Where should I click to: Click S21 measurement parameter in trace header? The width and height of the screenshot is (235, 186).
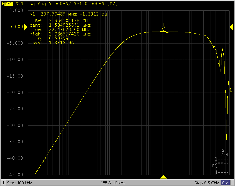click(19, 4)
